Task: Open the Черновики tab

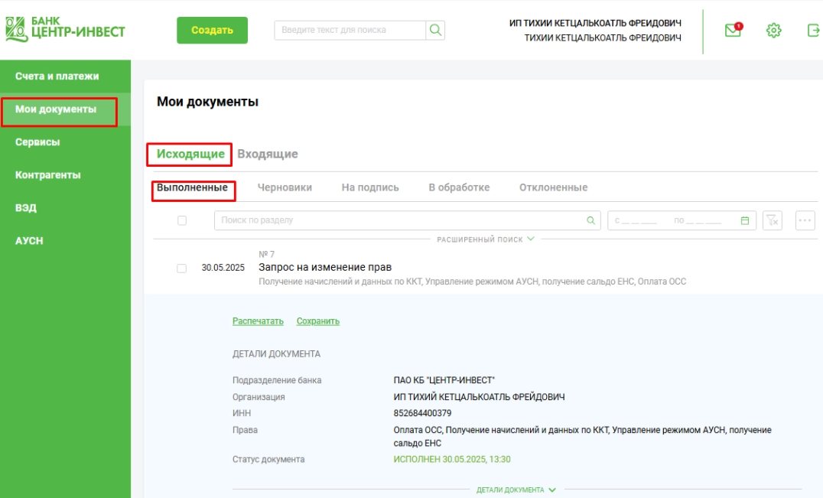Action: click(285, 187)
